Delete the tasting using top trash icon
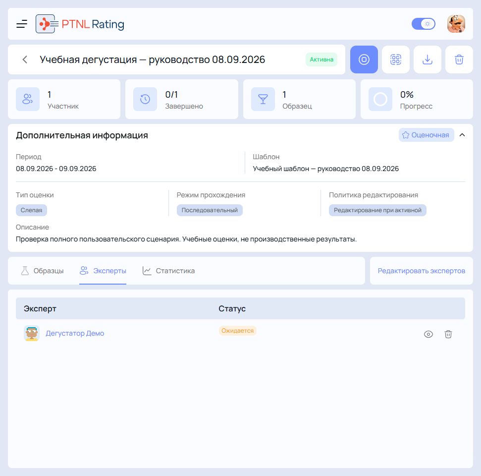This screenshot has height=476, width=481. click(x=459, y=59)
